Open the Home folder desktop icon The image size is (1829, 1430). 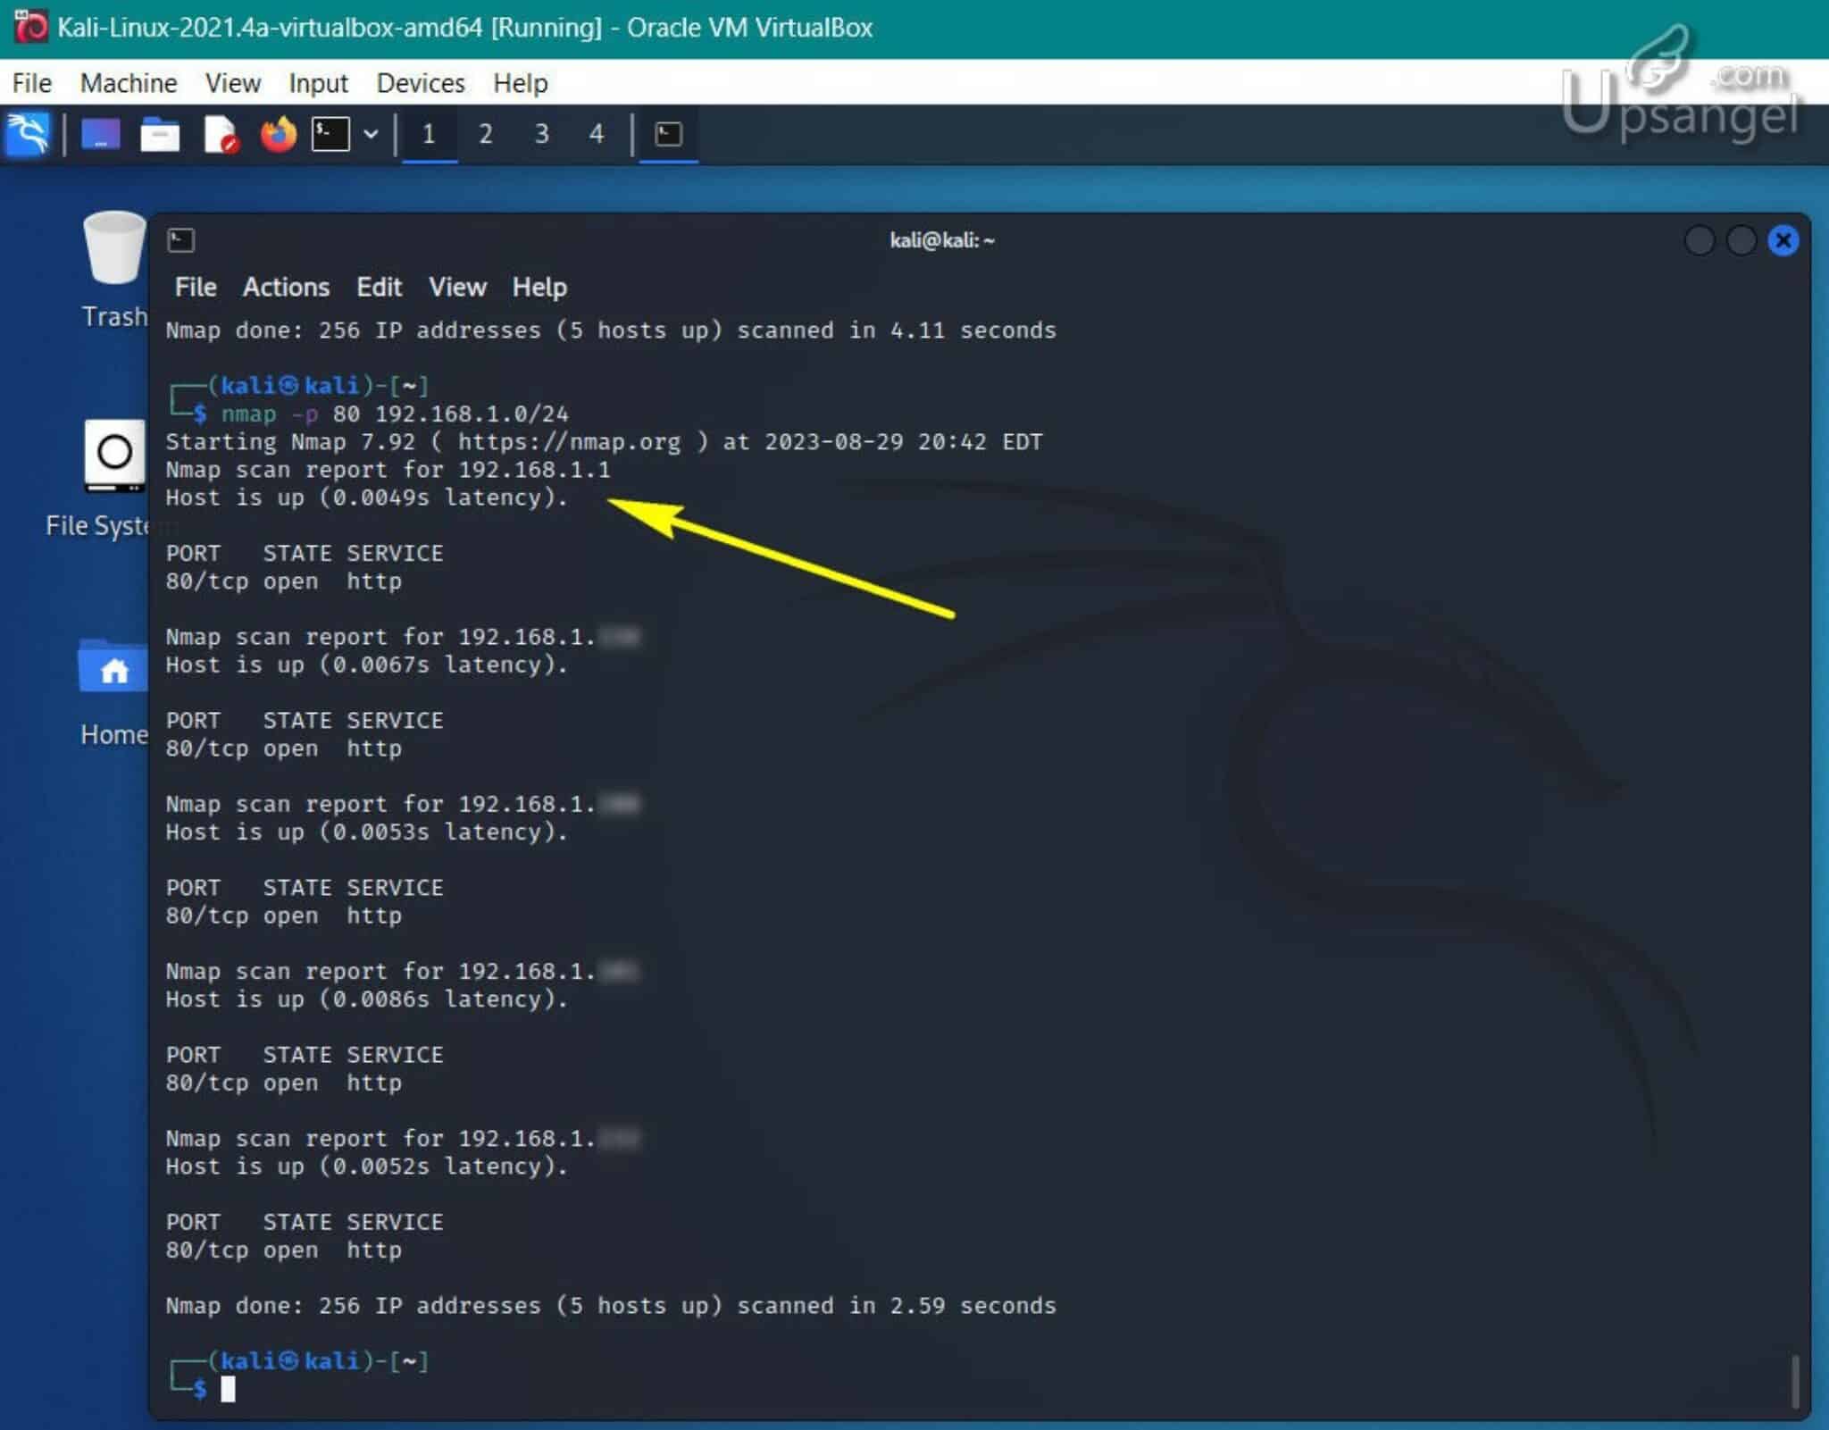[x=113, y=668]
